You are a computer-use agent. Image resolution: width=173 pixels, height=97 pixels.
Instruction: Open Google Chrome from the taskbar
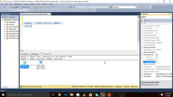tap(59, 95)
